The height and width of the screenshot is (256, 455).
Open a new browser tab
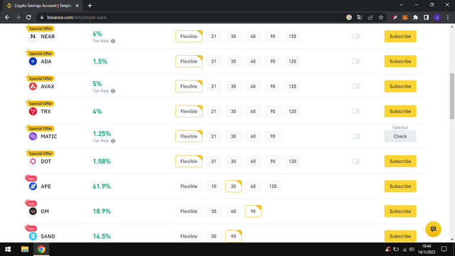coord(90,5)
